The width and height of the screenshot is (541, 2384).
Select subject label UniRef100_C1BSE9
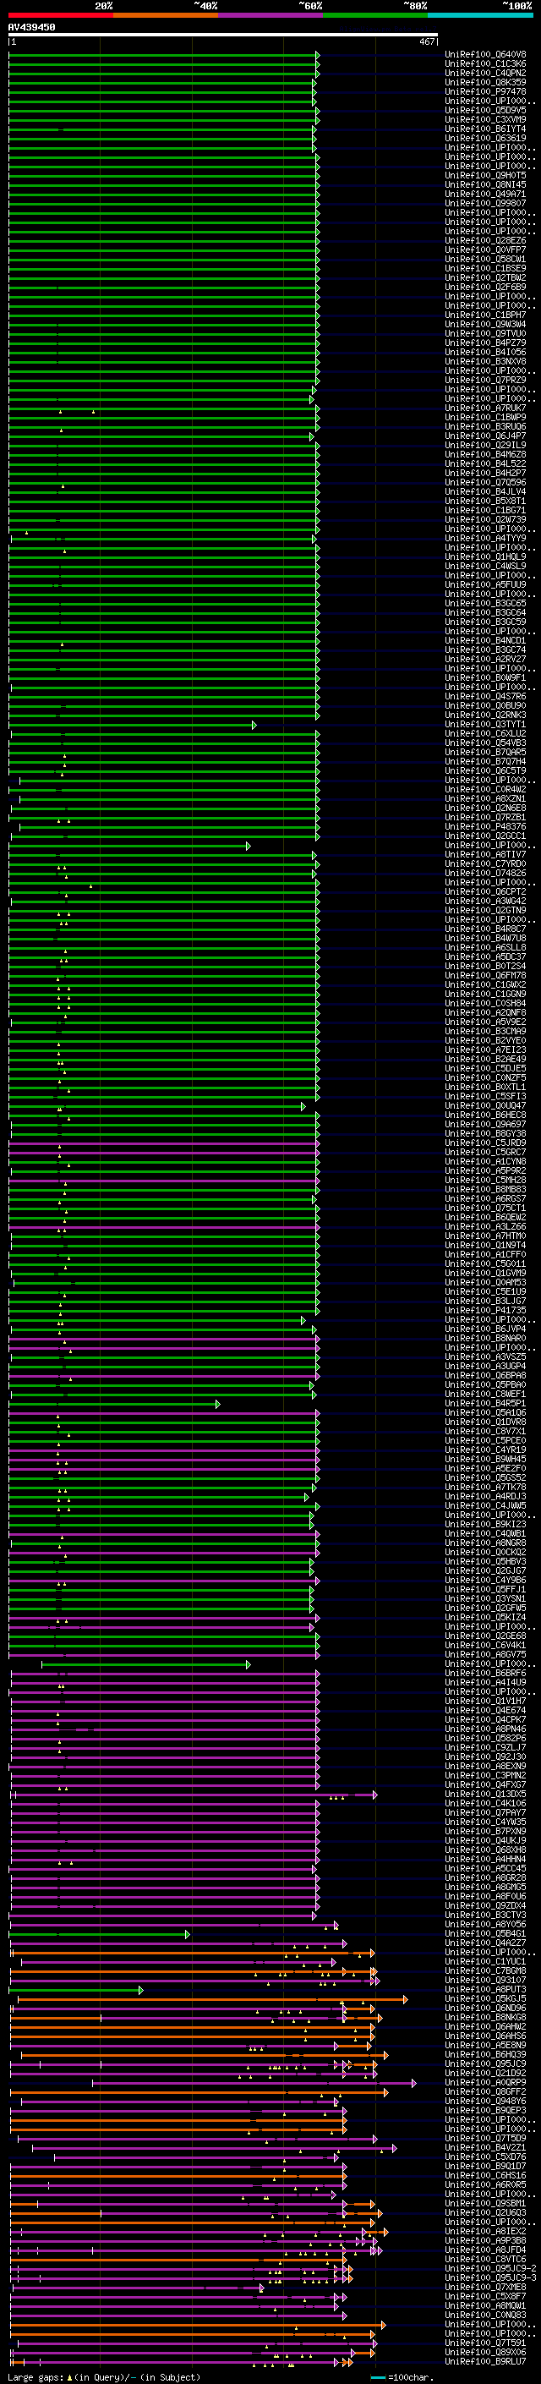(485, 268)
